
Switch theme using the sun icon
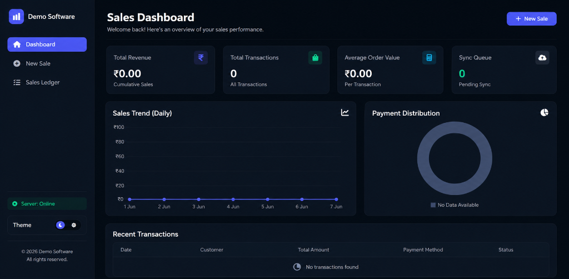(74, 225)
